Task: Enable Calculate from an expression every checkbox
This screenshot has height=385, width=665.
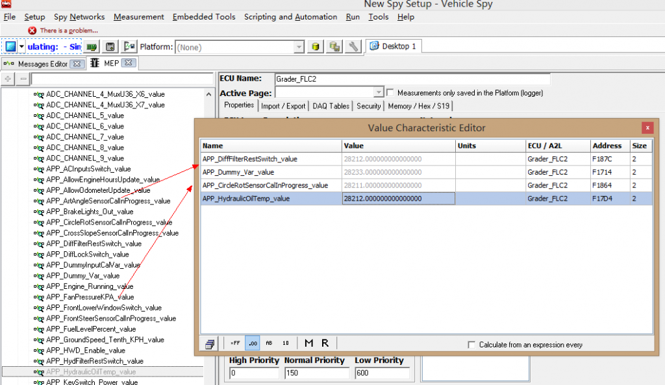Action: [471, 345]
